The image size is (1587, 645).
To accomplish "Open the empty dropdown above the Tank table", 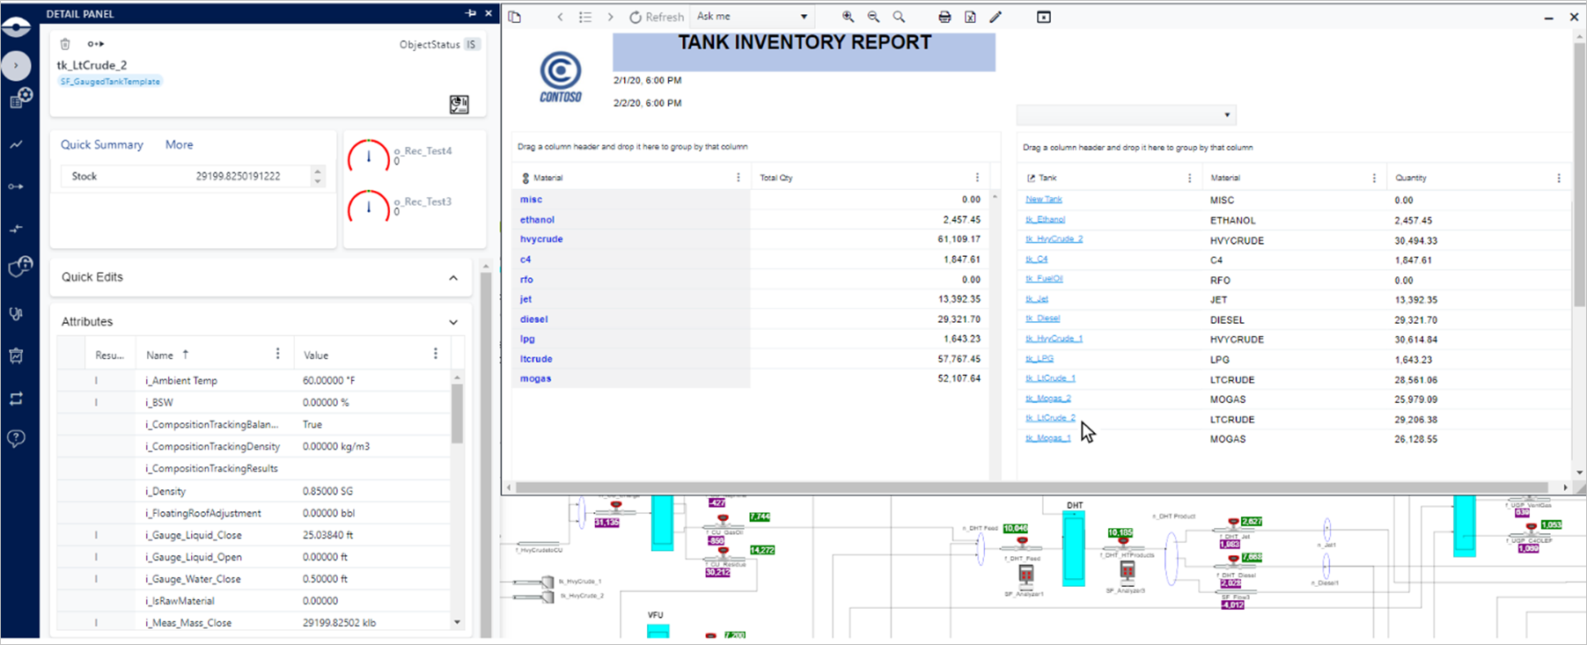I will 1226,115.
